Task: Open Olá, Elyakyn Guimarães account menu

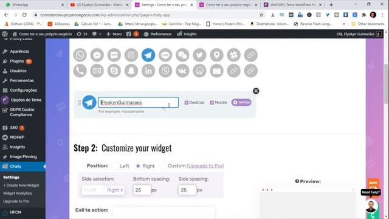Action: coord(359,34)
